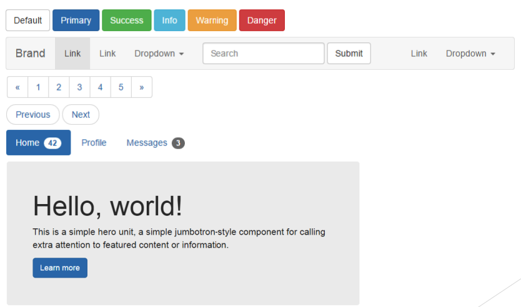
Task: Click the Brand navbar title
Action: (30, 54)
